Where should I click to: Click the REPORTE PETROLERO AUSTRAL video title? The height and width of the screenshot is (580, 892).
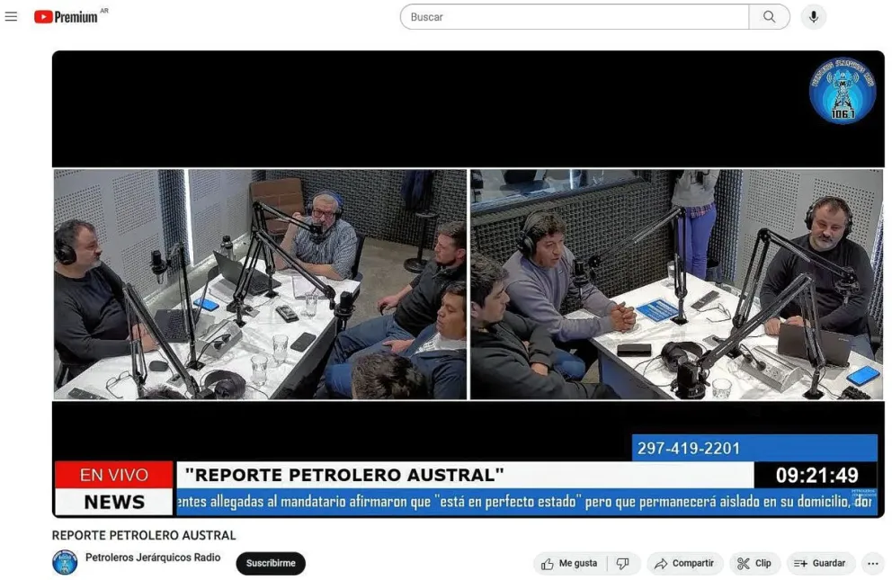coord(144,535)
